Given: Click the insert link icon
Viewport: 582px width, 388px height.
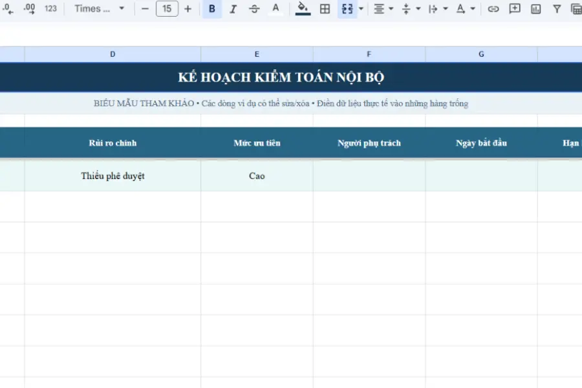Looking at the screenshot, I should point(493,8).
